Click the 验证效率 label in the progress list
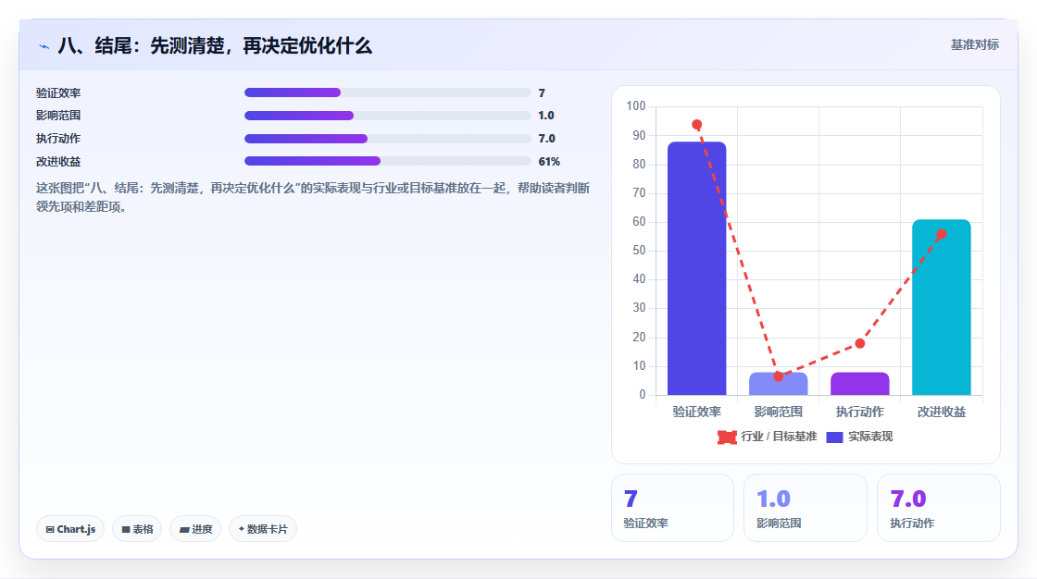The height and width of the screenshot is (579, 1037). tap(58, 93)
